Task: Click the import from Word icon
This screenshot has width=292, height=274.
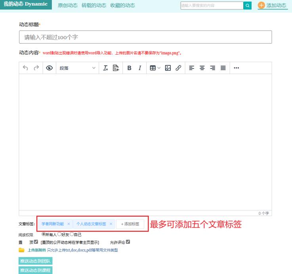Action: pyautogui.click(x=116, y=68)
